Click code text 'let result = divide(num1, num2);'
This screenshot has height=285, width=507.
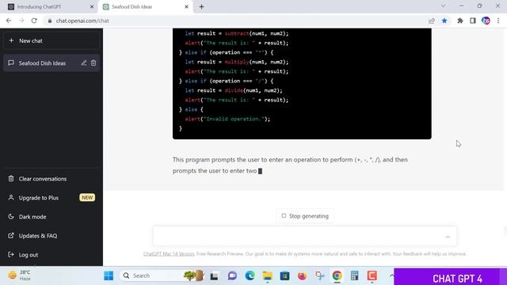click(x=234, y=90)
